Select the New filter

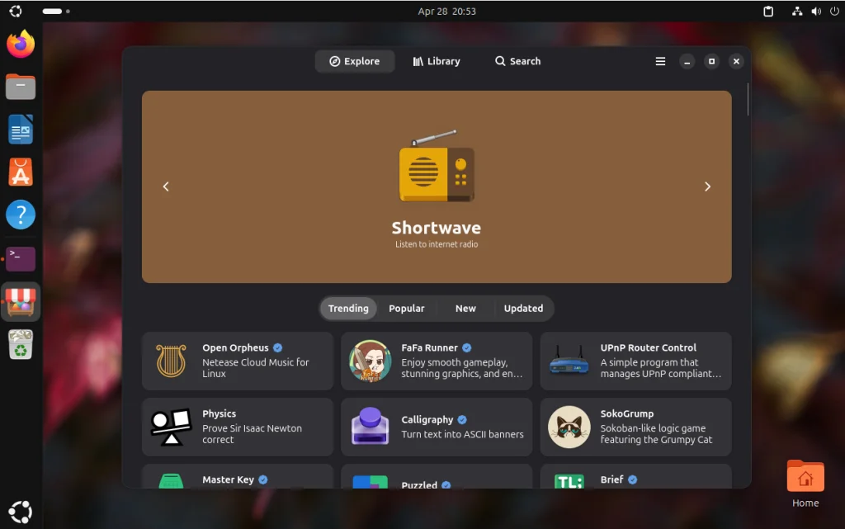[465, 308]
